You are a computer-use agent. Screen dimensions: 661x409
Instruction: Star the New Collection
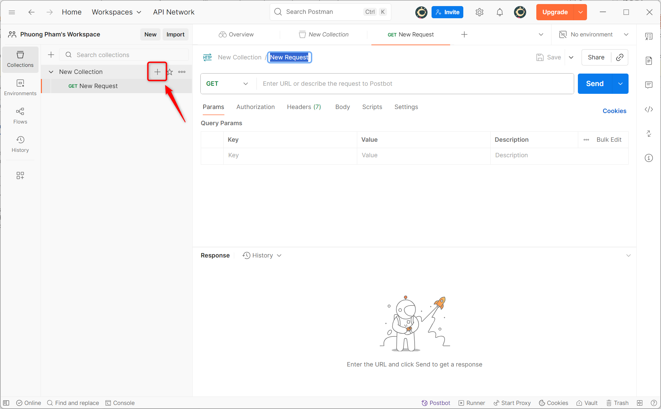point(169,72)
